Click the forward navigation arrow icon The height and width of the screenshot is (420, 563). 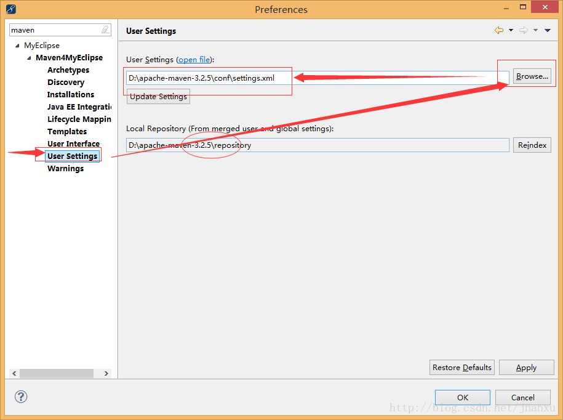[x=524, y=30]
